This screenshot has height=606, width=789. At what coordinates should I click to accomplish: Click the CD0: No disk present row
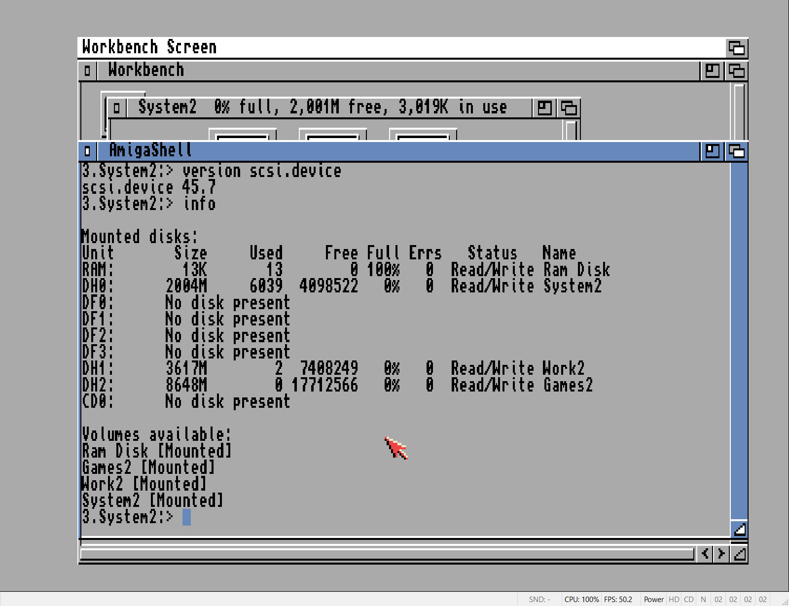(x=186, y=401)
